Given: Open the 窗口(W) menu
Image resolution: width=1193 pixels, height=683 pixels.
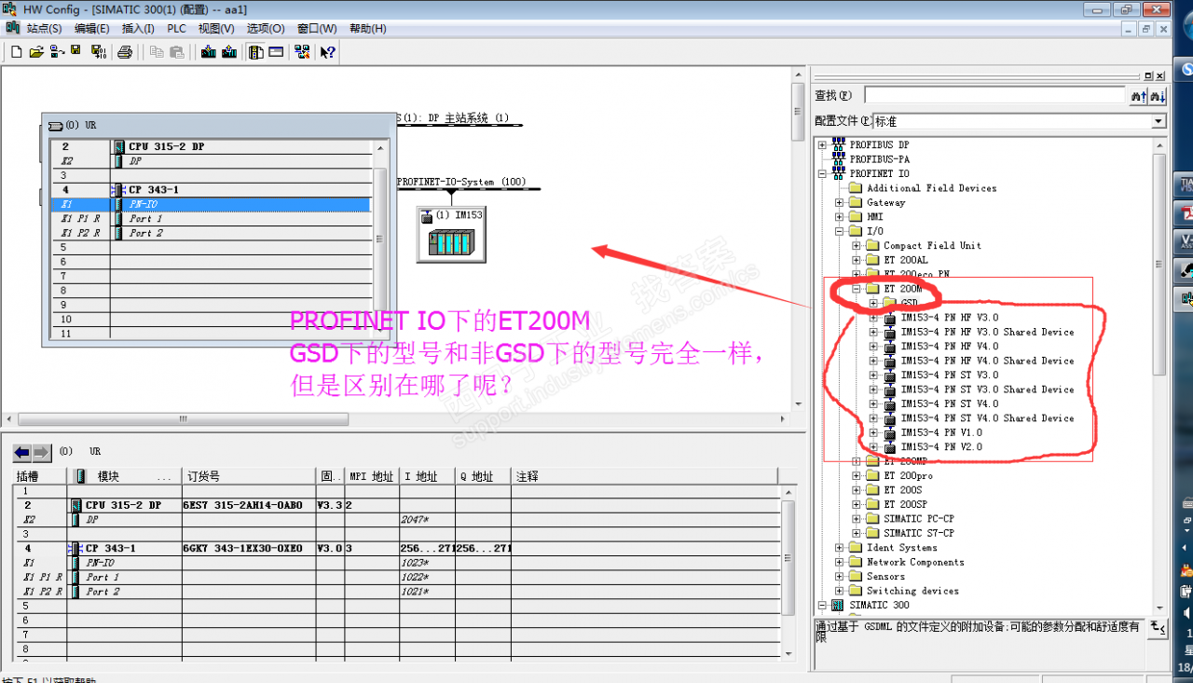Looking at the screenshot, I should point(315,29).
